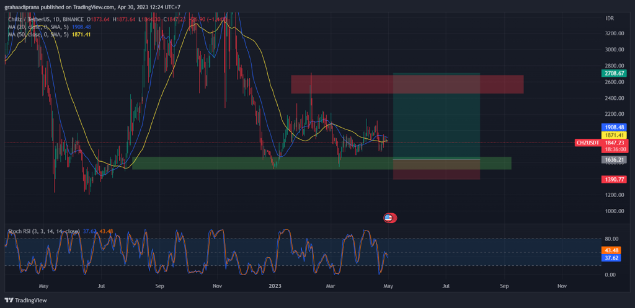Click the open price O1873.64 in legend
635x308 pixels.
click(99, 19)
